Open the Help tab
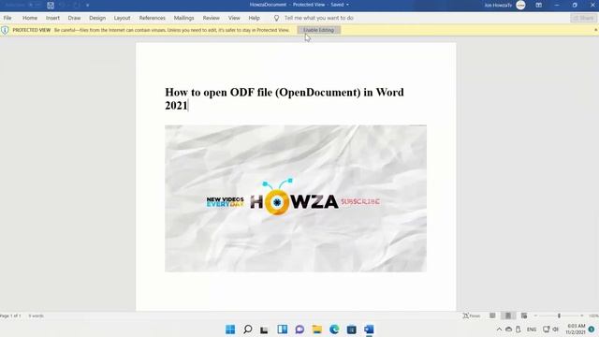599x337 pixels. click(x=254, y=18)
